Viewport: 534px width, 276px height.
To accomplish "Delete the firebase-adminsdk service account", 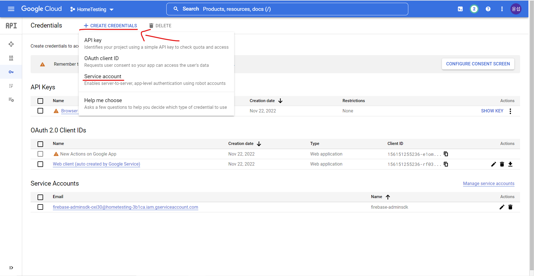I will (x=510, y=207).
